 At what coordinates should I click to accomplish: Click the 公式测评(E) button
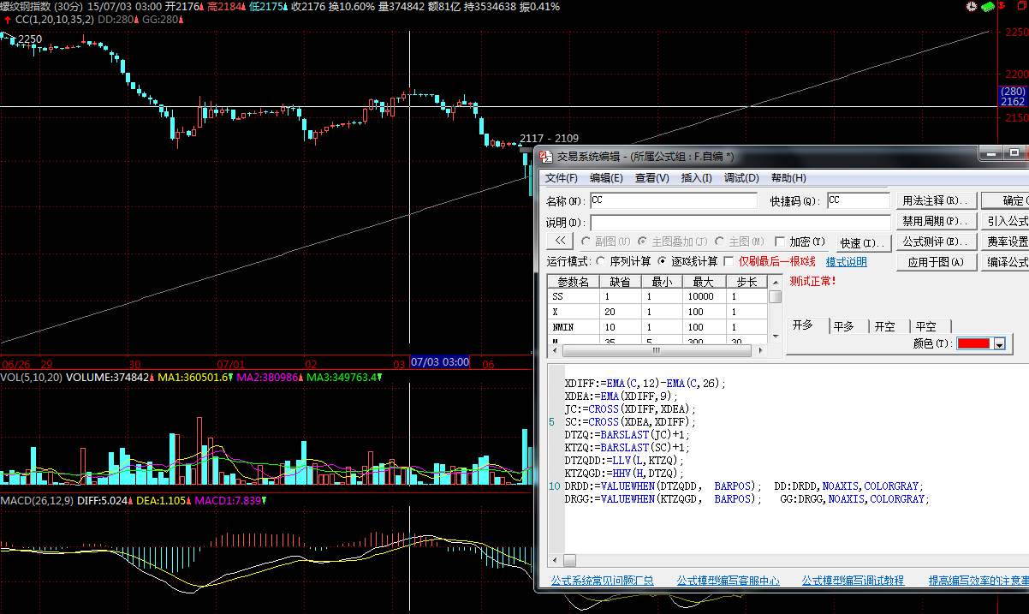(x=936, y=242)
